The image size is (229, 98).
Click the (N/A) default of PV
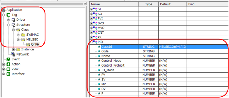point(173,75)
